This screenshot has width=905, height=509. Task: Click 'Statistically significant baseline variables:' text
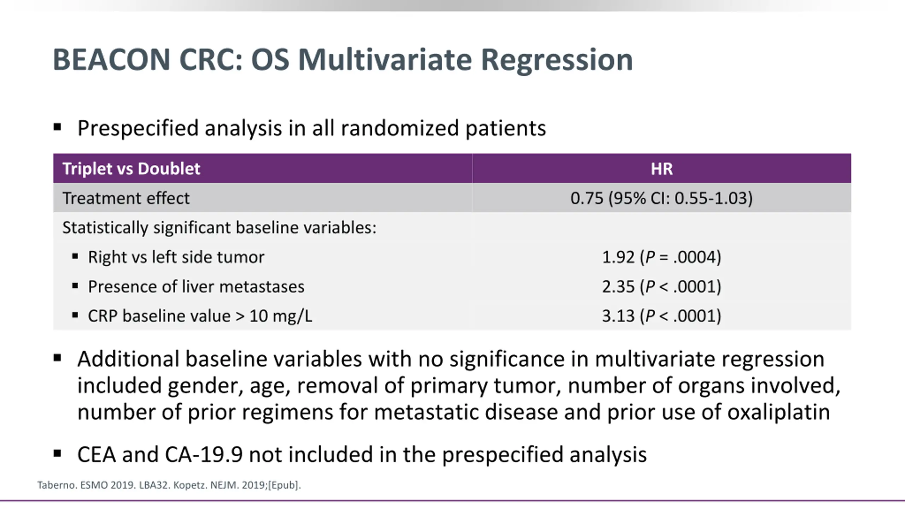(x=219, y=227)
